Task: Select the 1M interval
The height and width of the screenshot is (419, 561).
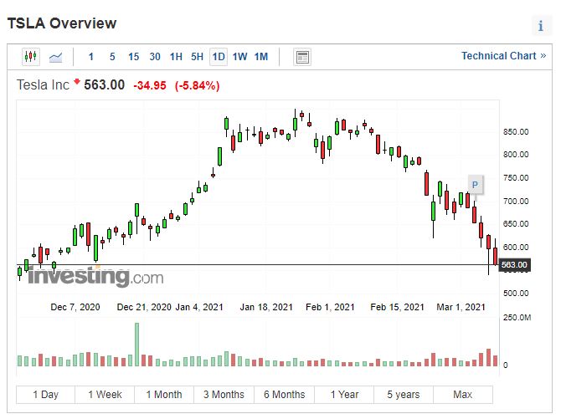Action: point(261,57)
